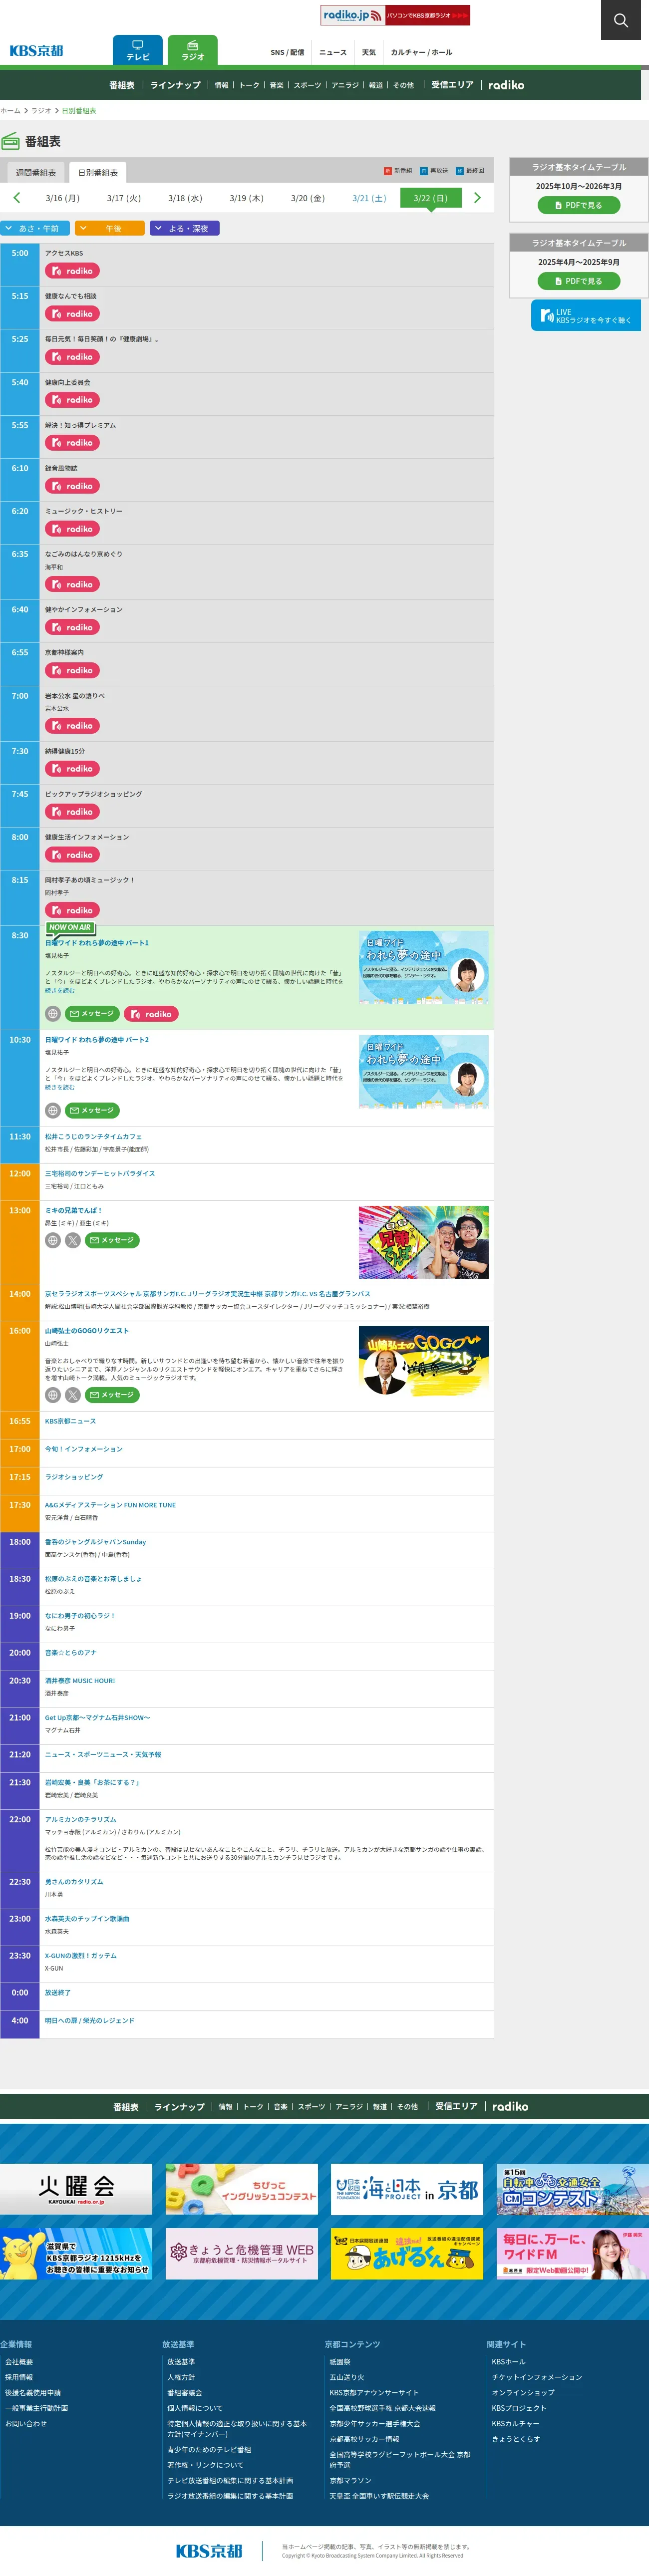Image resolution: width=649 pixels, height=2576 pixels.
Task: Open globe website icon for ミキの兄弟でんぱ！
Action: point(53,1240)
